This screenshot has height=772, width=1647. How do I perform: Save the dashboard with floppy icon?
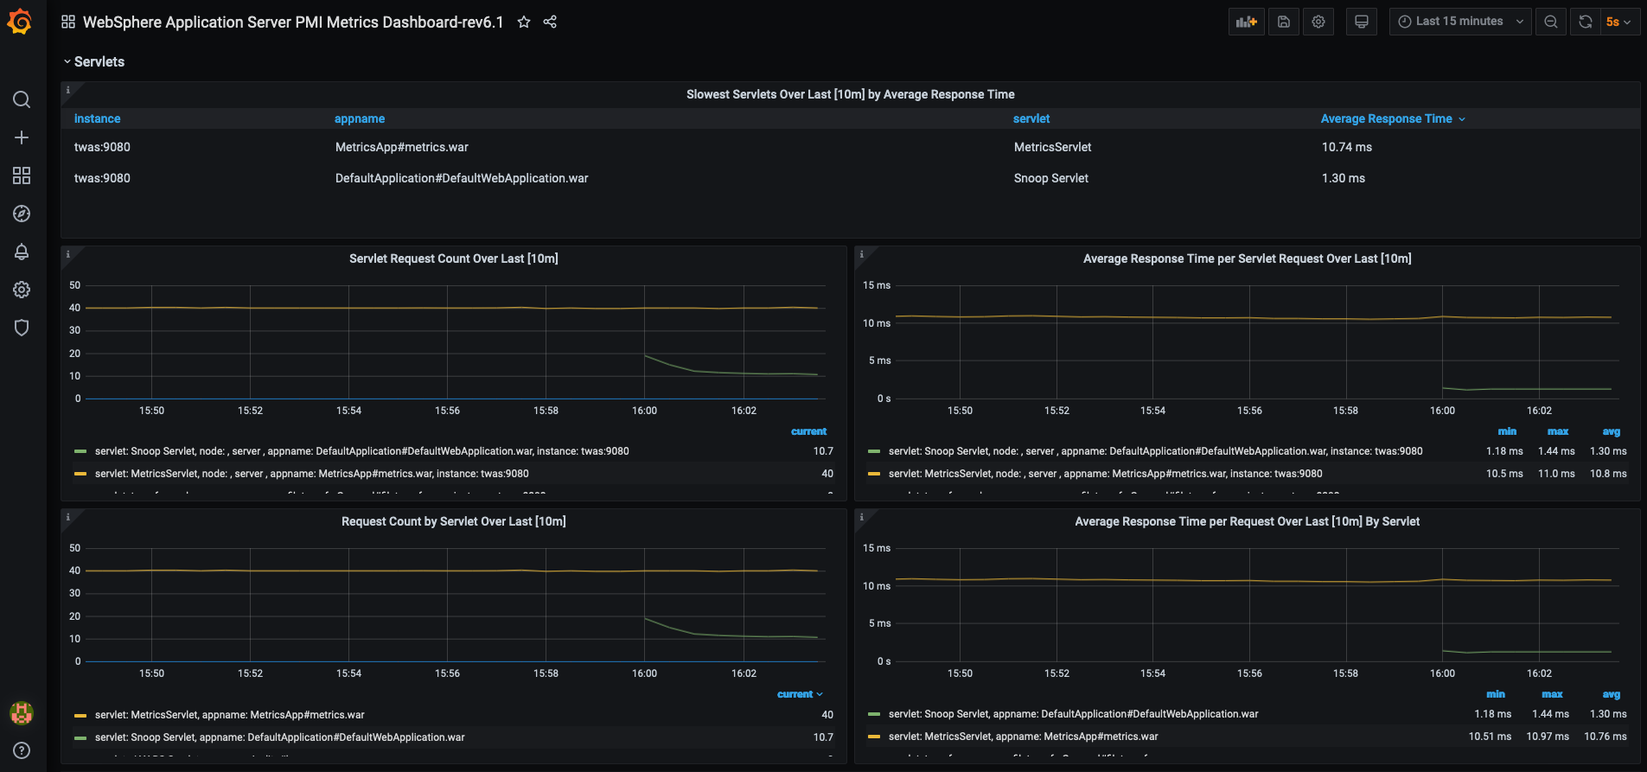(x=1284, y=22)
